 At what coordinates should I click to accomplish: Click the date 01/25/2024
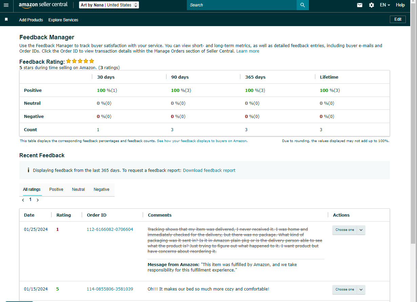[36, 229]
